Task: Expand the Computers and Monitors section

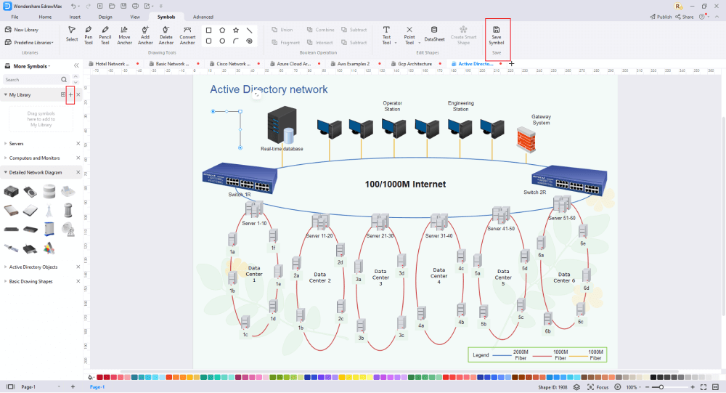Action: click(6, 158)
